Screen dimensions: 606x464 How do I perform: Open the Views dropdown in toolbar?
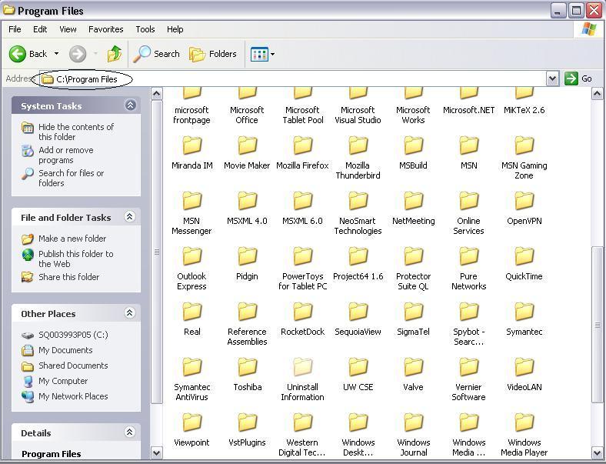click(262, 54)
